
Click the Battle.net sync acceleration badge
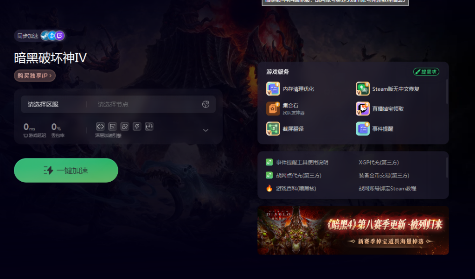coord(52,36)
